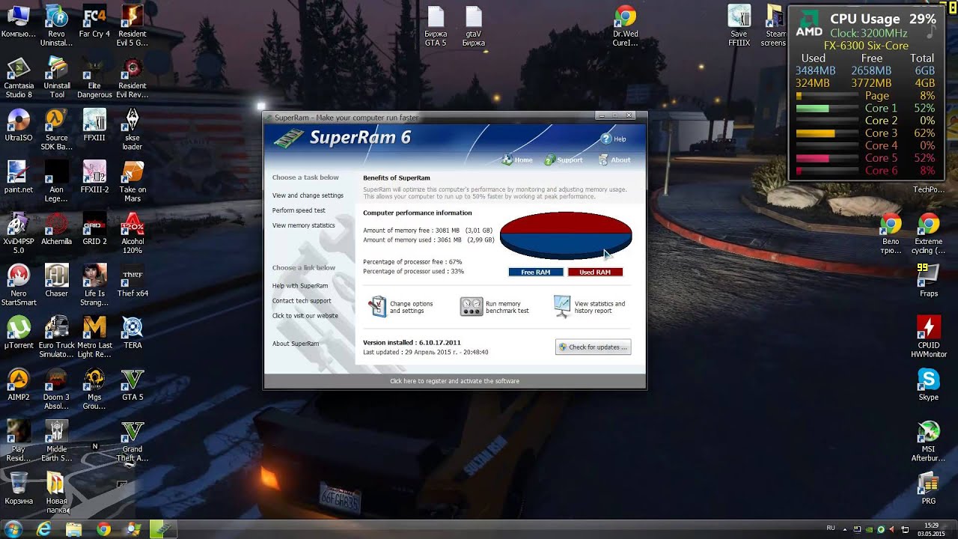Select MSI Afterburner desktop icon
The width and height of the screenshot is (958, 539).
(928, 440)
